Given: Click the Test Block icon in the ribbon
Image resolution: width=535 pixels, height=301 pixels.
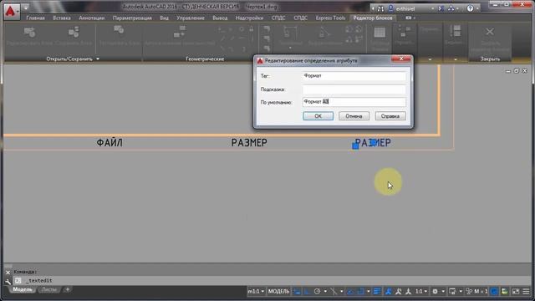Looking at the screenshot, I should tap(119, 31).
